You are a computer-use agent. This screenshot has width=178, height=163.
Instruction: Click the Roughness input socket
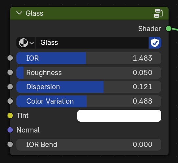(x=10, y=72)
